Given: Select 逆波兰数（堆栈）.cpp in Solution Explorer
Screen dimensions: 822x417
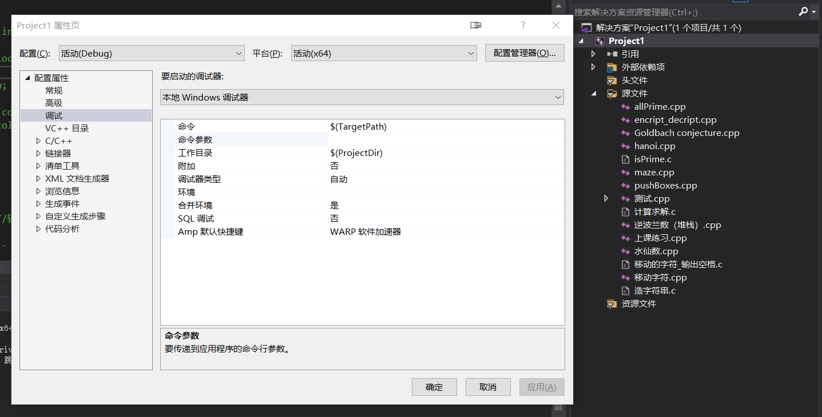Looking at the screenshot, I should tap(677, 225).
